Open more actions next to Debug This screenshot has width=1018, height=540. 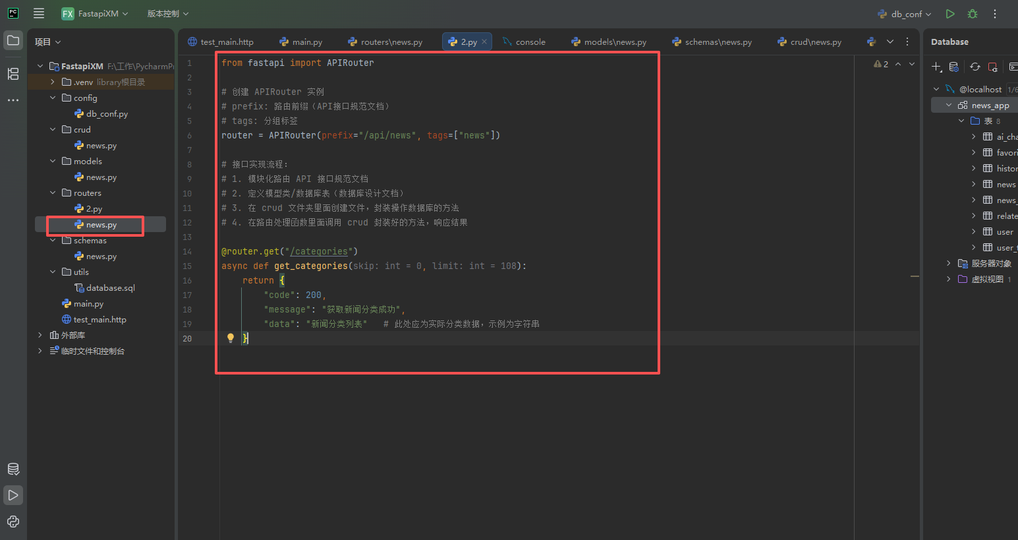(x=995, y=13)
